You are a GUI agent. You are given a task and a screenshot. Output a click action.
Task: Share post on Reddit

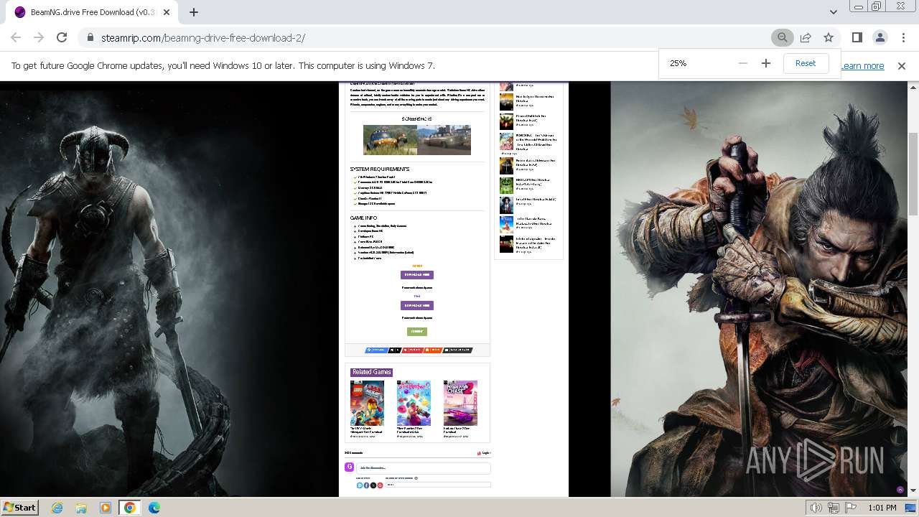(x=432, y=350)
